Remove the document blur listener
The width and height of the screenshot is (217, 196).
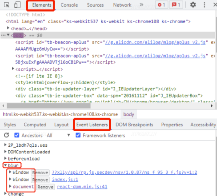(x=45, y=187)
